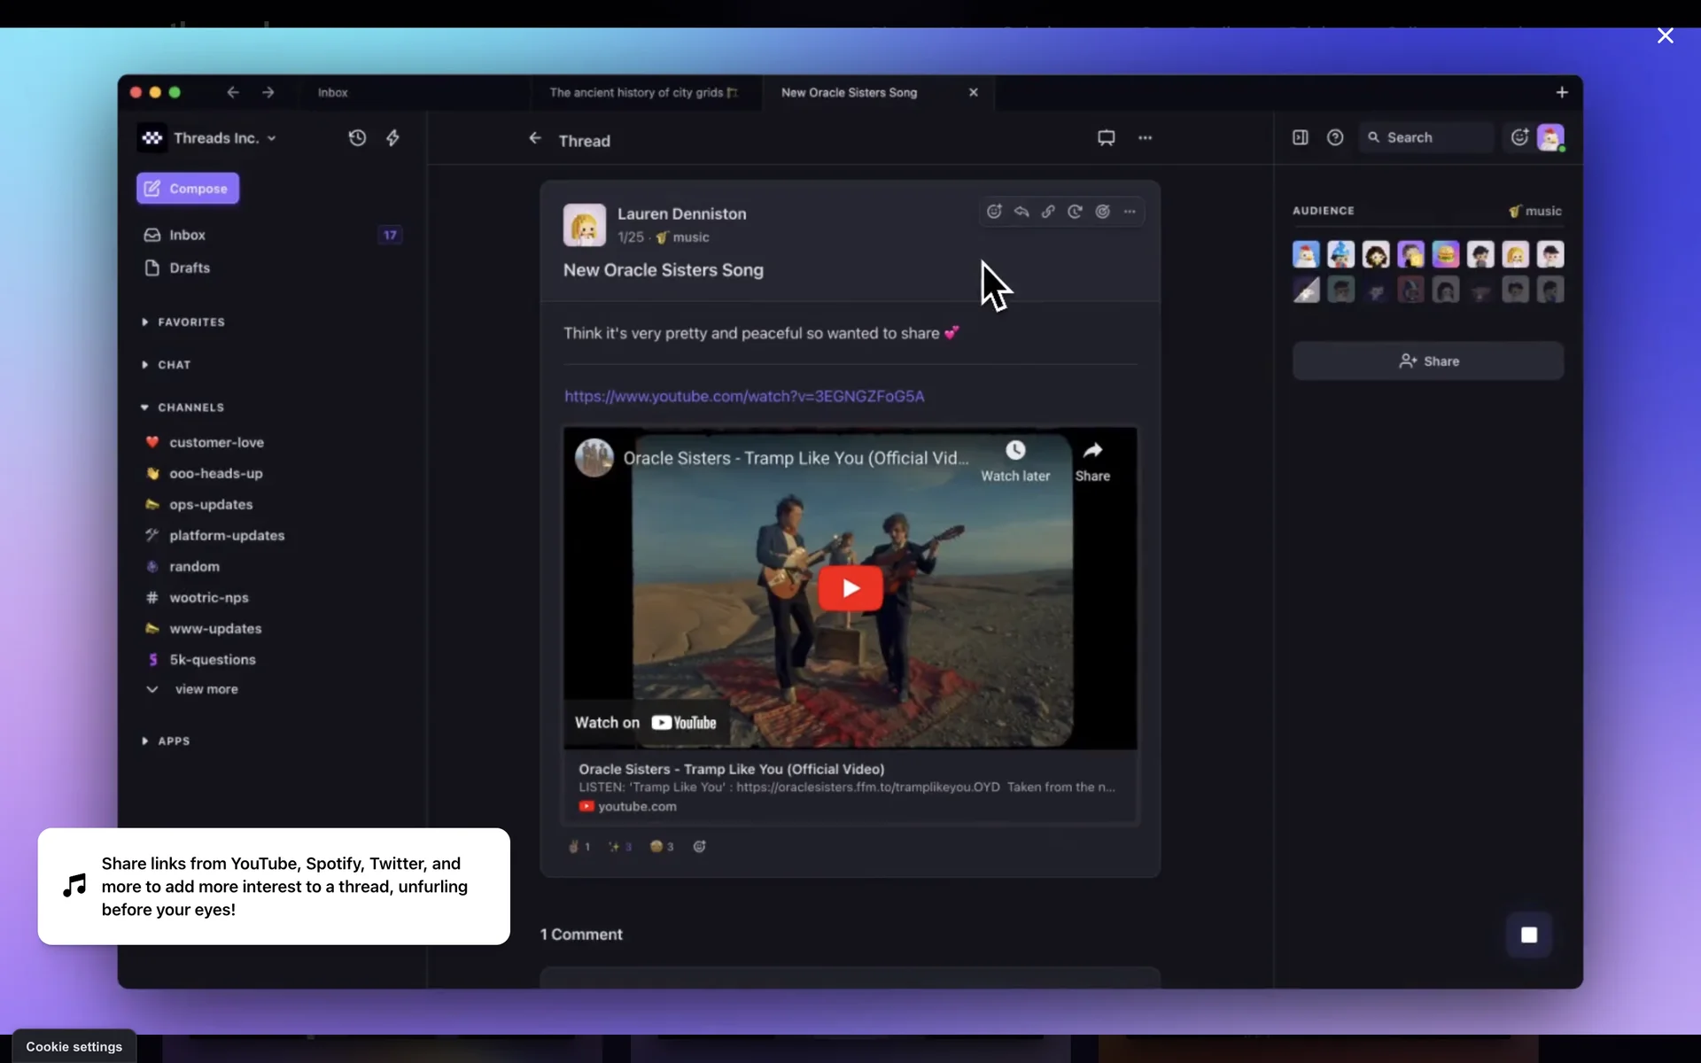Screen dimensions: 1701x1063
Task: Copy link with the chain icon
Action: tap(1048, 212)
